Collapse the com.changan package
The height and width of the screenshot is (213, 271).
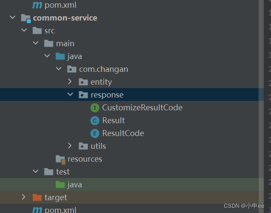[x=59, y=69]
